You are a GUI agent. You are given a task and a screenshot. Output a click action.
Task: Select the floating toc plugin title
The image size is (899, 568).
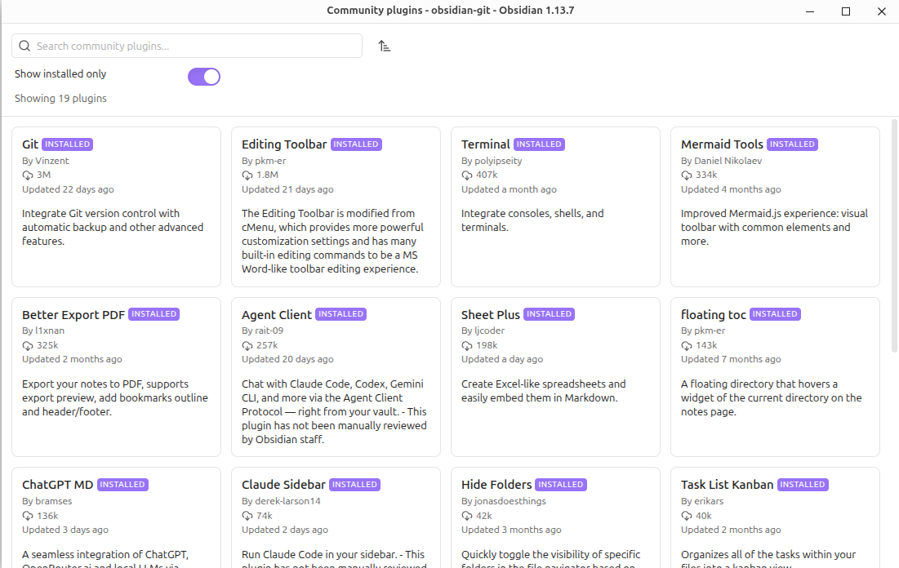(713, 315)
